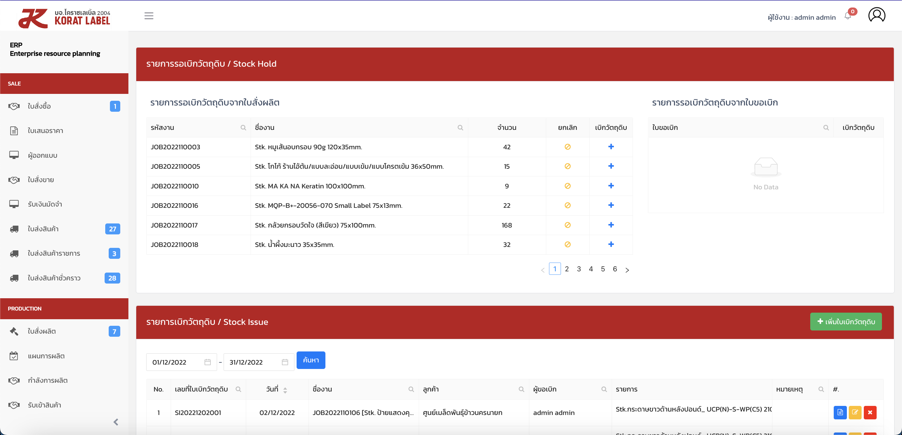Open the user profile avatar icon

(876, 15)
